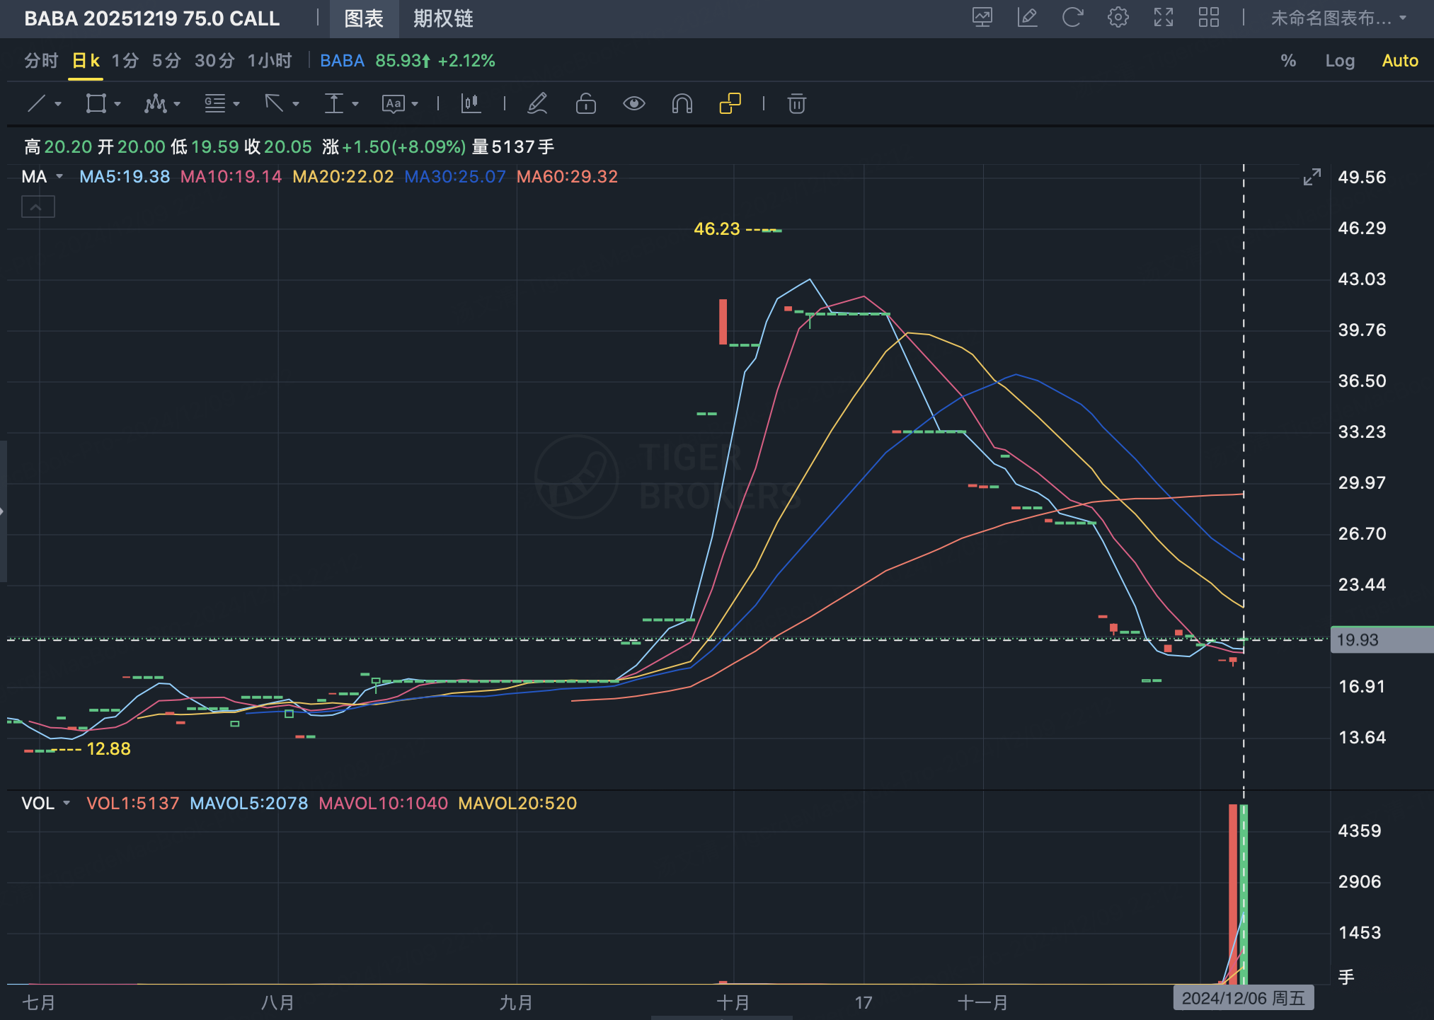Open dropdown arrow next to text tool
This screenshot has width=1434, height=1020.
(x=415, y=104)
